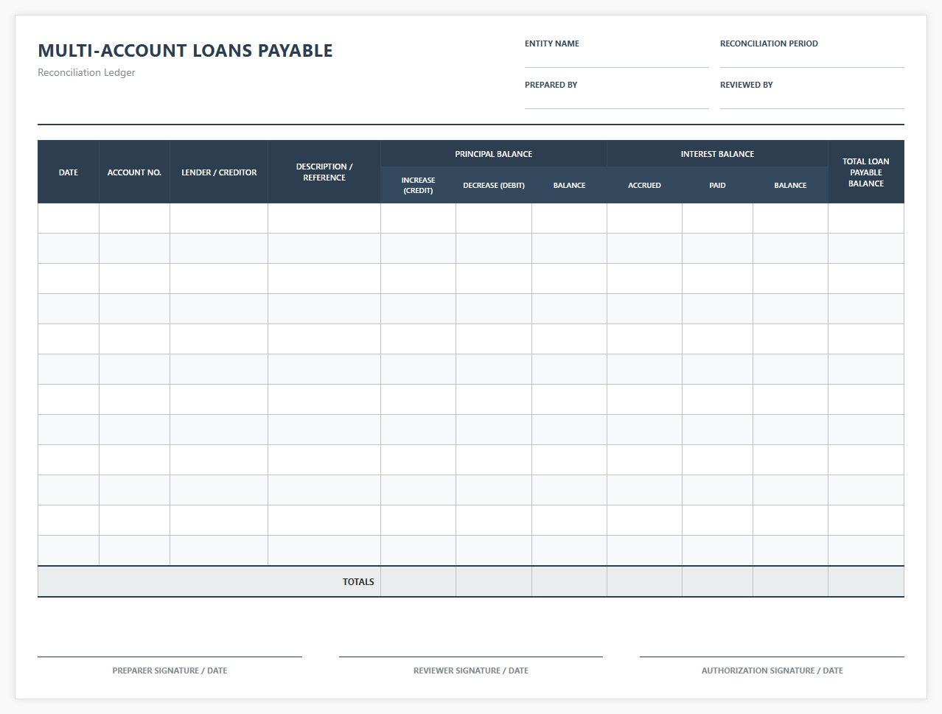Select the DATE column header
This screenshot has width=942, height=714.
[69, 172]
